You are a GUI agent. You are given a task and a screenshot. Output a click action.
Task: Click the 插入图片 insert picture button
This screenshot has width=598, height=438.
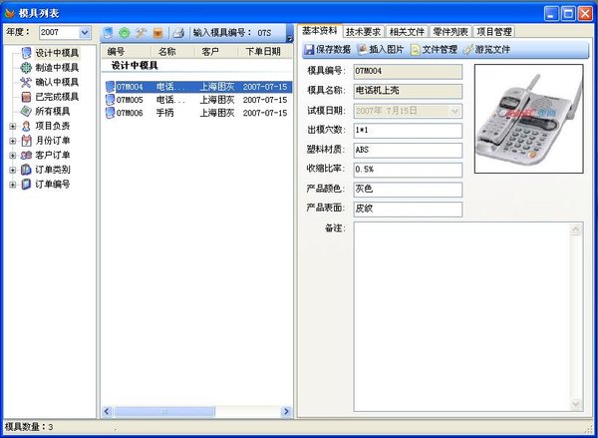pos(381,49)
